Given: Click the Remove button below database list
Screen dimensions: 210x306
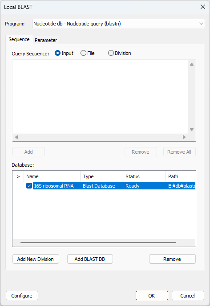Looking at the screenshot, I should (172, 259).
